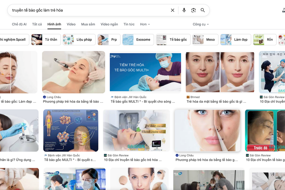Viewport: 285px width, 190px height.
Task: Open the acne before-after face thumbnail
Action: [207, 130]
